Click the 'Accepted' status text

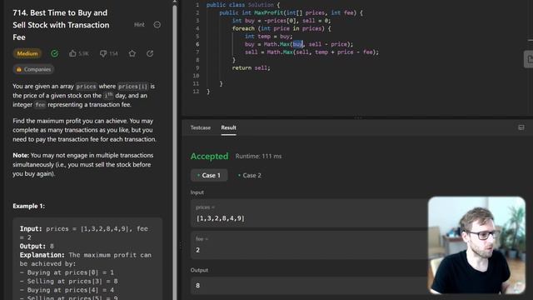[x=209, y=156]
